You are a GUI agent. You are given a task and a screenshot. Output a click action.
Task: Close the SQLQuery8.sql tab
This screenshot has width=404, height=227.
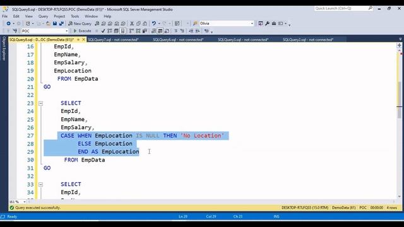[x=83, y=40]
